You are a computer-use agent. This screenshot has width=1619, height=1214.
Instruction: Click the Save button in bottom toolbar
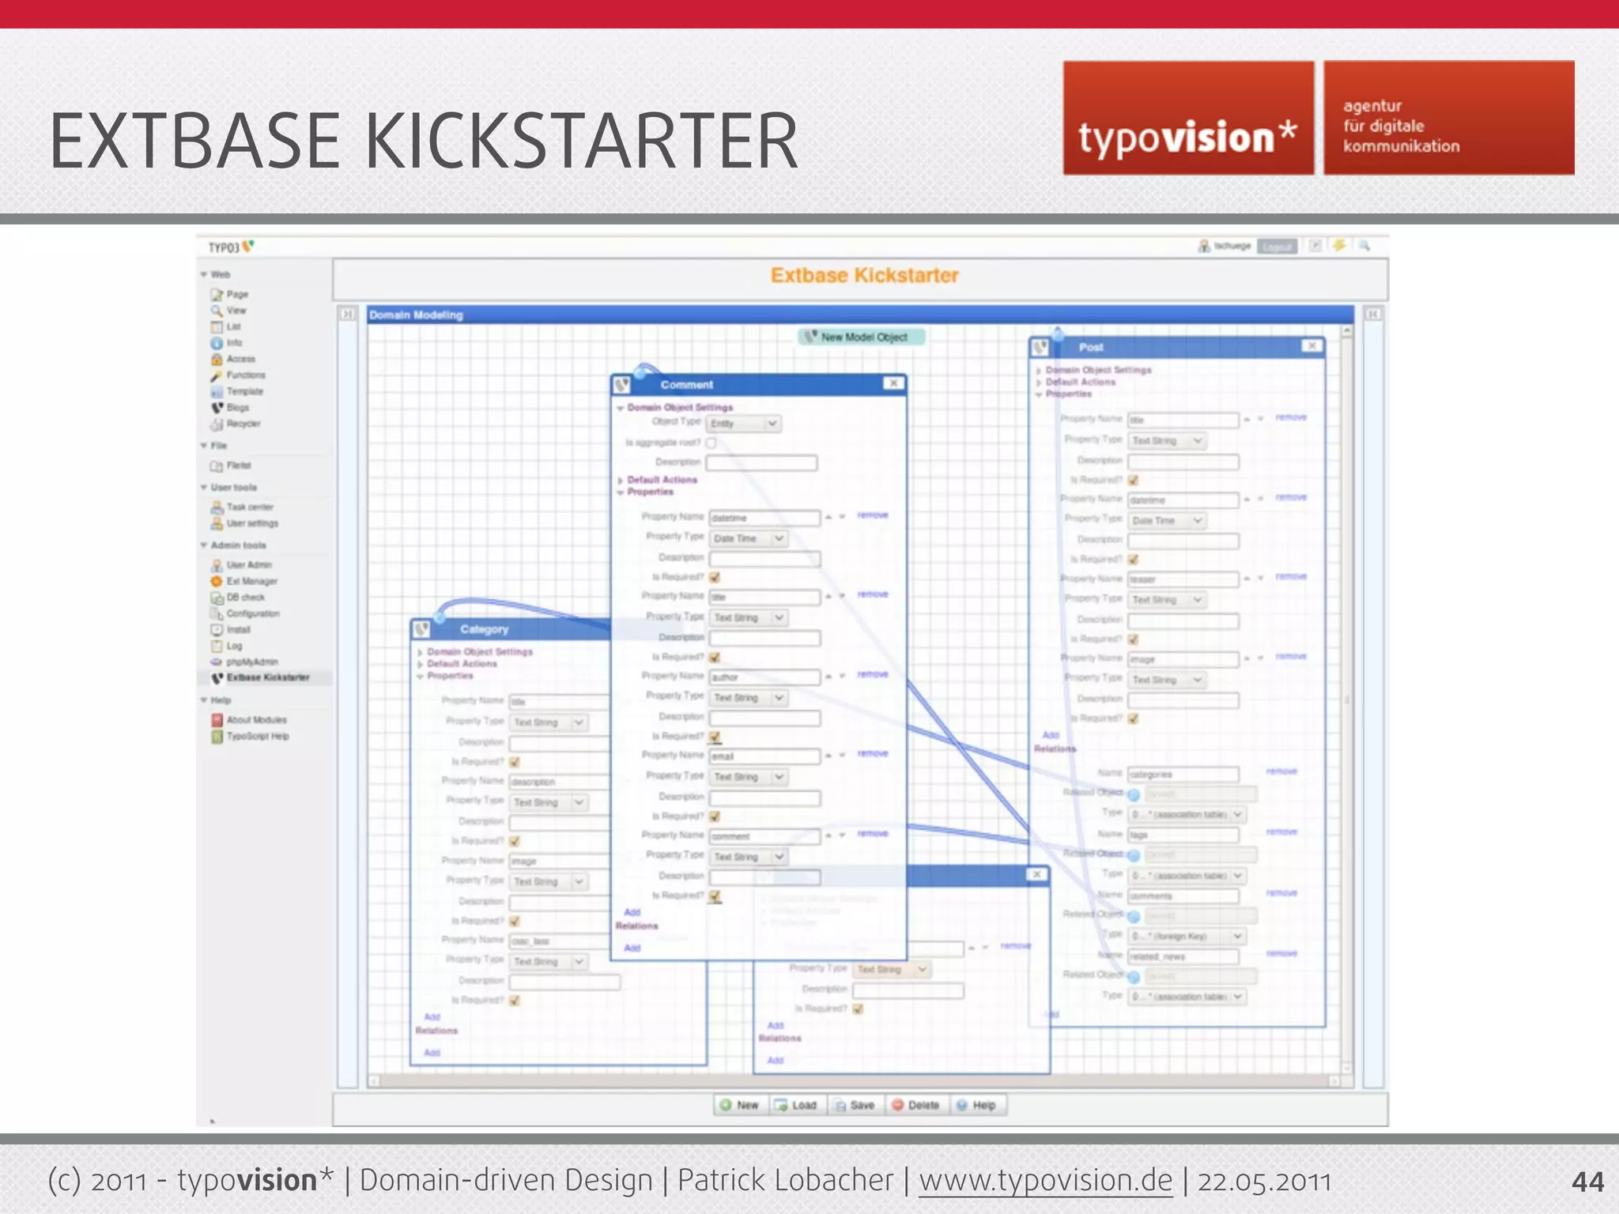coord(855,1105)
